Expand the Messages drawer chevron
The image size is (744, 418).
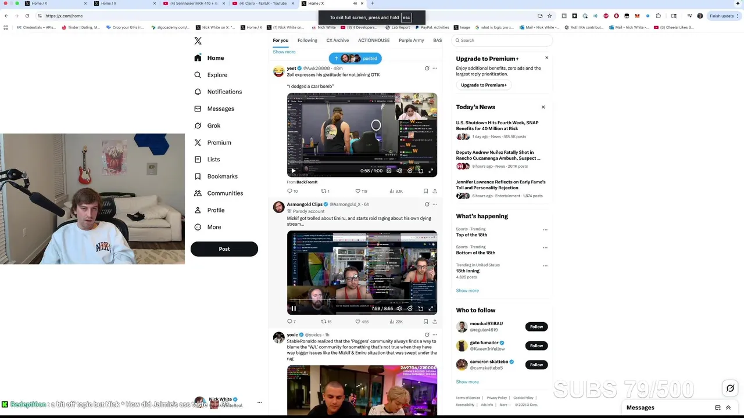pyautogui.click(x=728, y=408)
